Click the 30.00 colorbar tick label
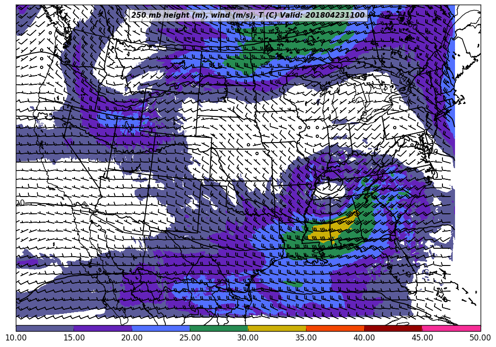The width and height of the screenshot is (496, 347). [248, 338]
